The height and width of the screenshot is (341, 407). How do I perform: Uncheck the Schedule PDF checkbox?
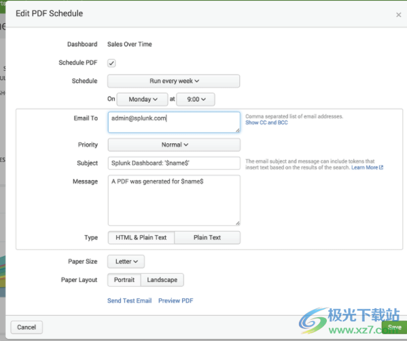tap(111, 63)
